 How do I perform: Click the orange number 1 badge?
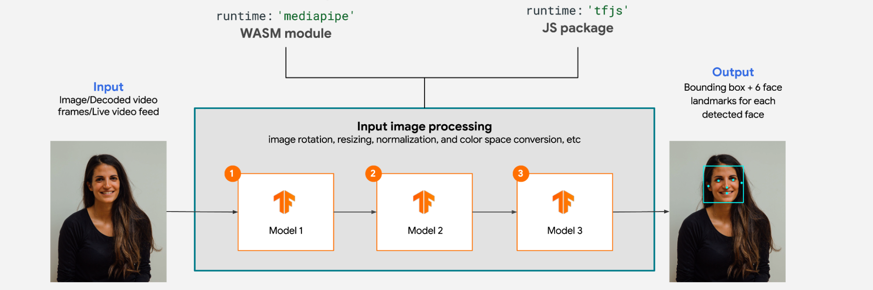pyautogui.click(x=232, y=174)
